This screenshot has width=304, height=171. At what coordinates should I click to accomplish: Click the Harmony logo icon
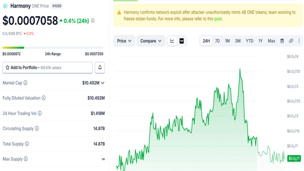click(6, 6)
